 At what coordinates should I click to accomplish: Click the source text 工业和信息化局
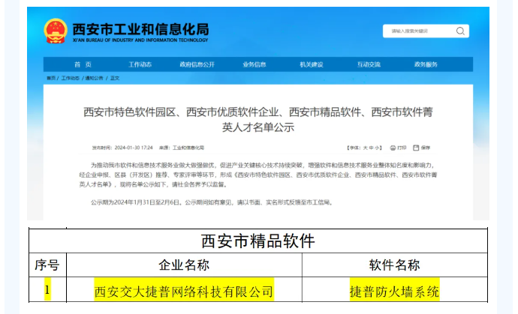(x=188, y=148)
